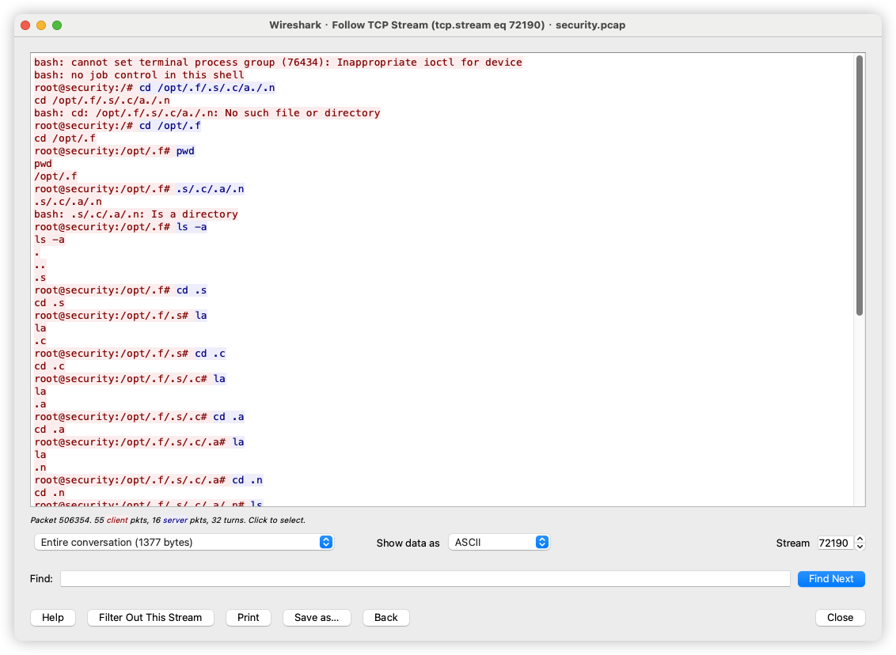Screen dimensions: 896x655
Task: Click the 'root@security:/opt/.f/.s# la' line
Action: (x=120, y=315)
